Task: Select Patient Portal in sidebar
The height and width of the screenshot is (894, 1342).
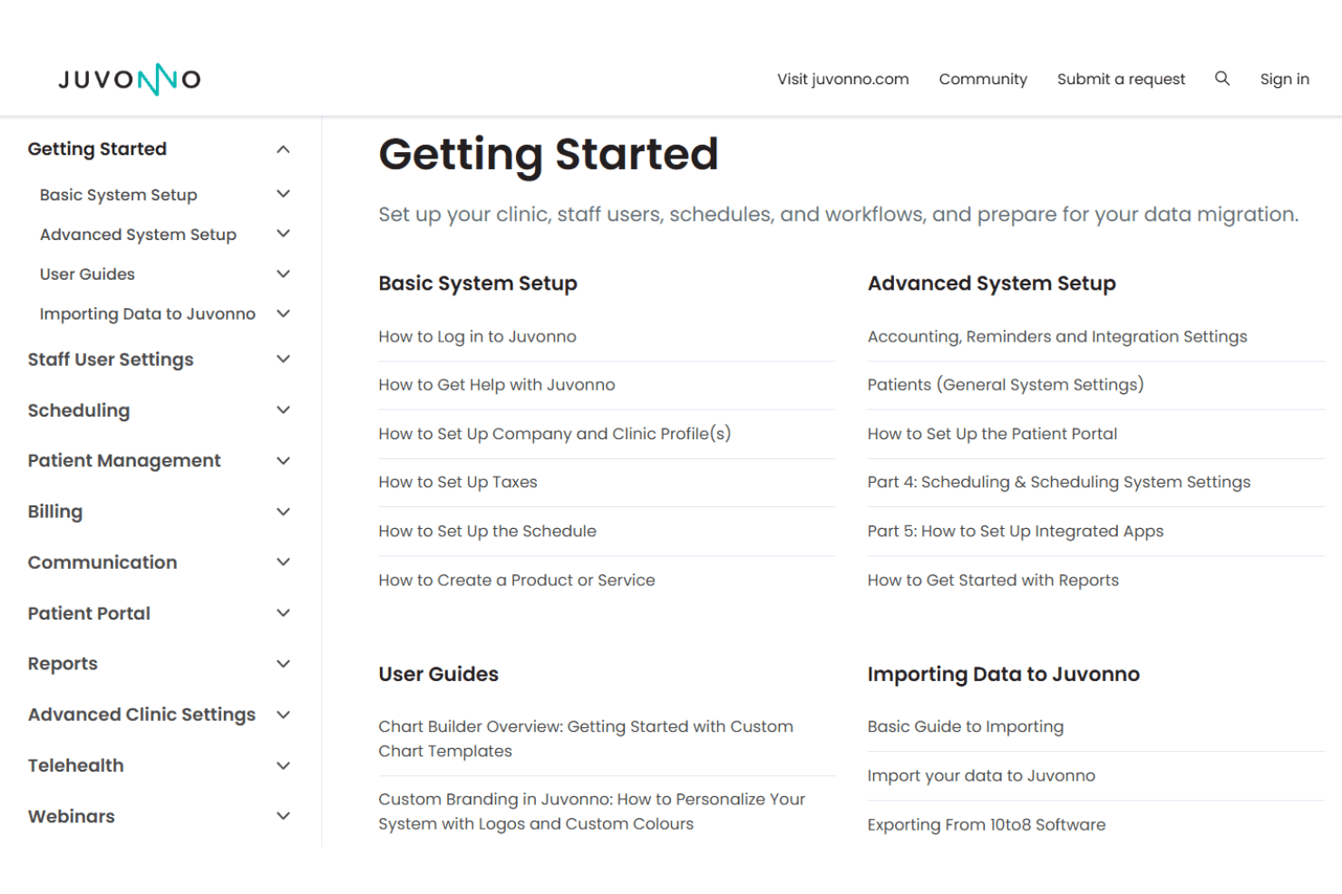Action: pyautogui.click(x=89, y=613)
